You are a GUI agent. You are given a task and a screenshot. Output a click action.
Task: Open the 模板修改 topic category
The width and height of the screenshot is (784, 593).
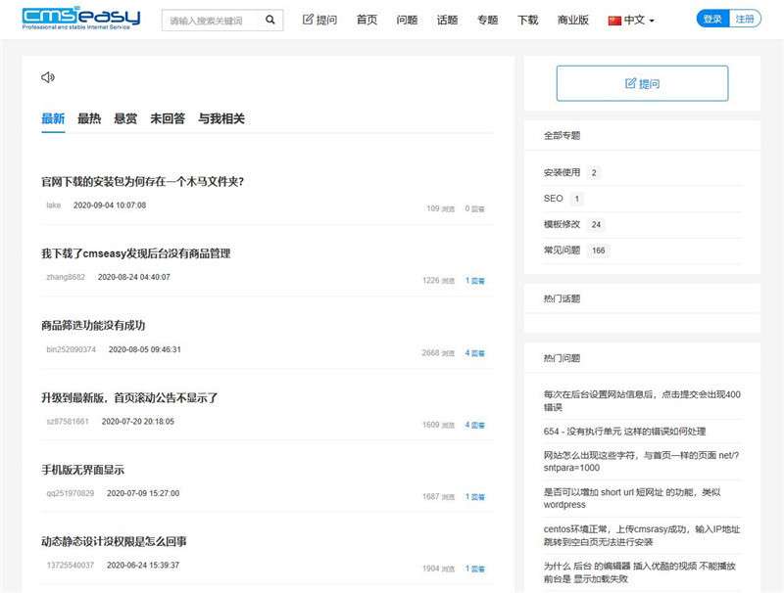click(562, 225)
